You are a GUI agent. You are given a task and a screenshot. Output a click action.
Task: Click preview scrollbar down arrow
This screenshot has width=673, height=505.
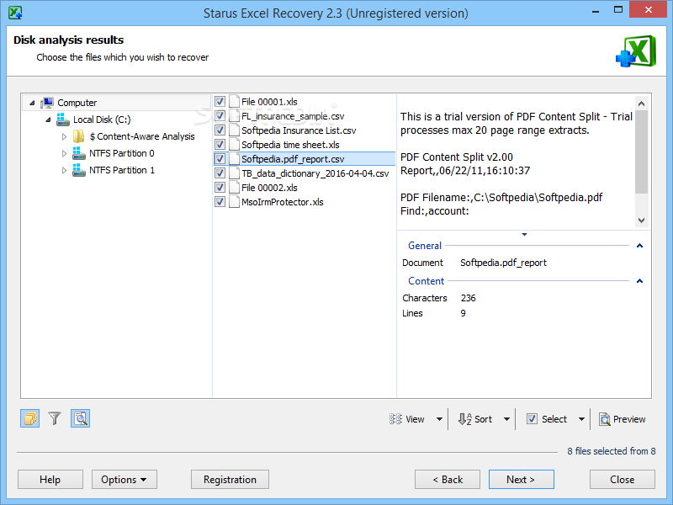641,220
